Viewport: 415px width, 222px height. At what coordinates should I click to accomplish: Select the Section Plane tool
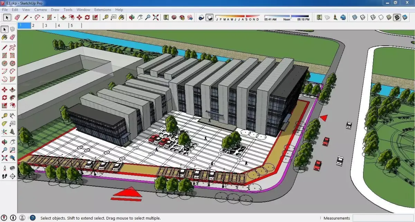click(12, 176)
